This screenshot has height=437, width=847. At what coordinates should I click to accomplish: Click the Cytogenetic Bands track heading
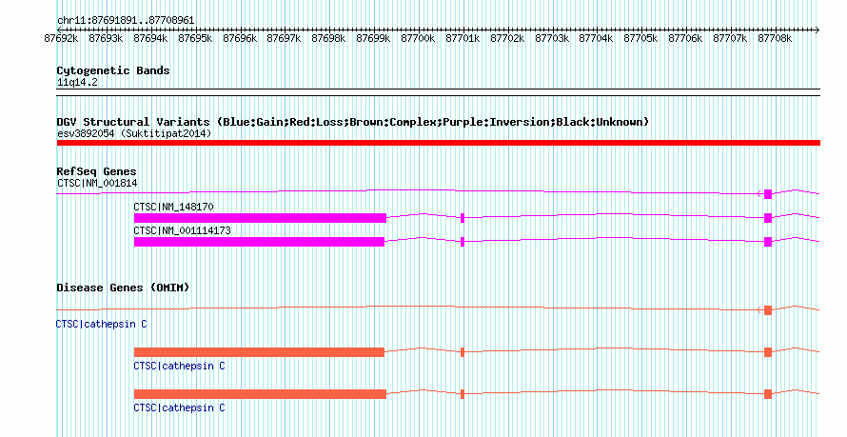click(x=113, y=70)
